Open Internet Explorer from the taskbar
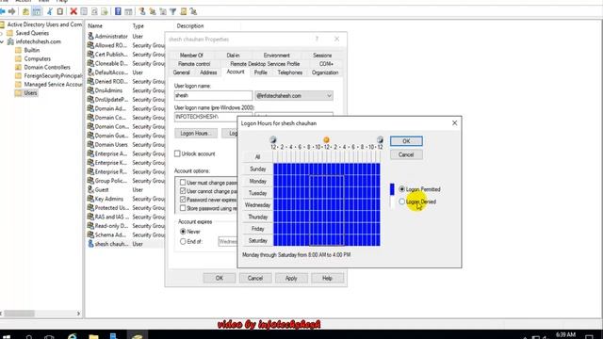 pyautogui.click(x=72, y=336)
